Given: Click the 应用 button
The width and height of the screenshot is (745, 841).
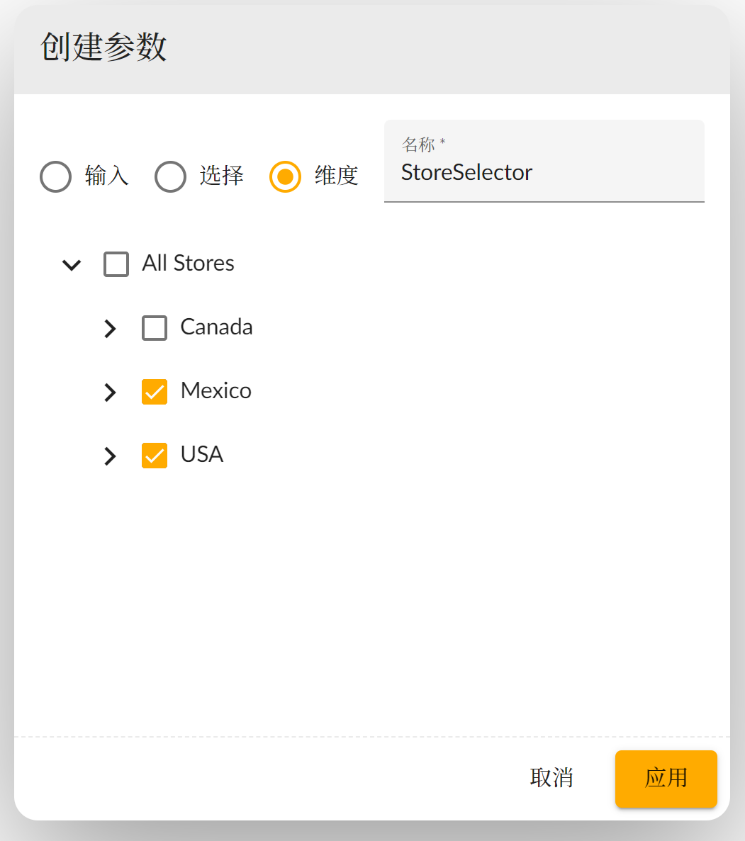Looking at the screenshot, I should tap(666, 778).
